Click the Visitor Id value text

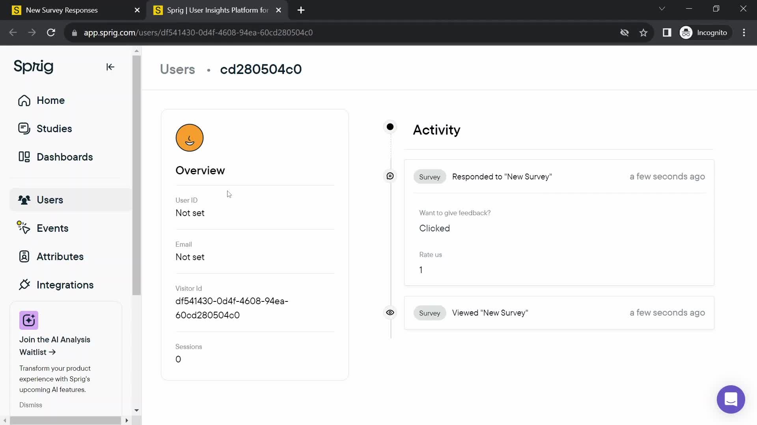click(x=232, y=308)
